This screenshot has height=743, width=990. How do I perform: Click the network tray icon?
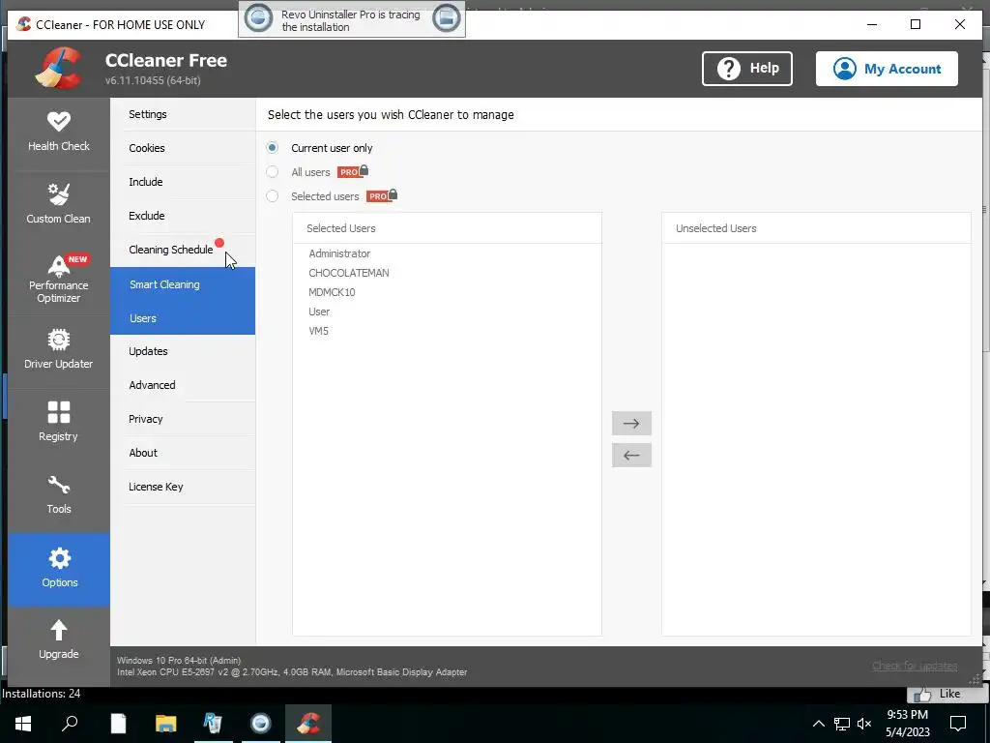tap(842, 724)
